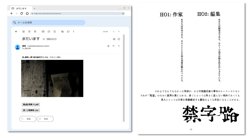Click the sender address yokota email text
The width and height of the screenshot is (251, 140).
(x=38, y=46)
